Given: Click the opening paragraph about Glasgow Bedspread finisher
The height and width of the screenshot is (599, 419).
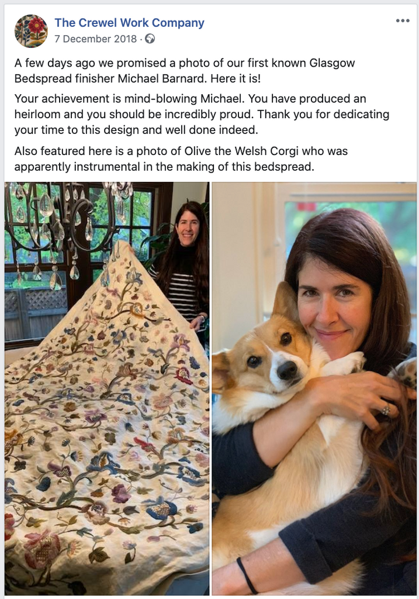Looking at the screenshot, I should click(x=185, y=71).
